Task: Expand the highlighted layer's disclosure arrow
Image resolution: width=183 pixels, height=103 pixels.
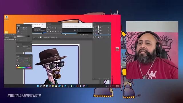Action: [x=97, y=35]
